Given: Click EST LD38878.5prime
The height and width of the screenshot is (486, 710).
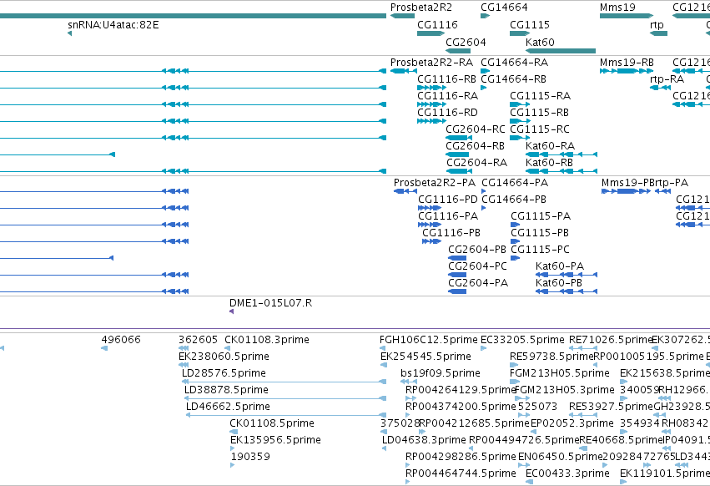Looking at the screenshot, I should (x=226, y=390).
